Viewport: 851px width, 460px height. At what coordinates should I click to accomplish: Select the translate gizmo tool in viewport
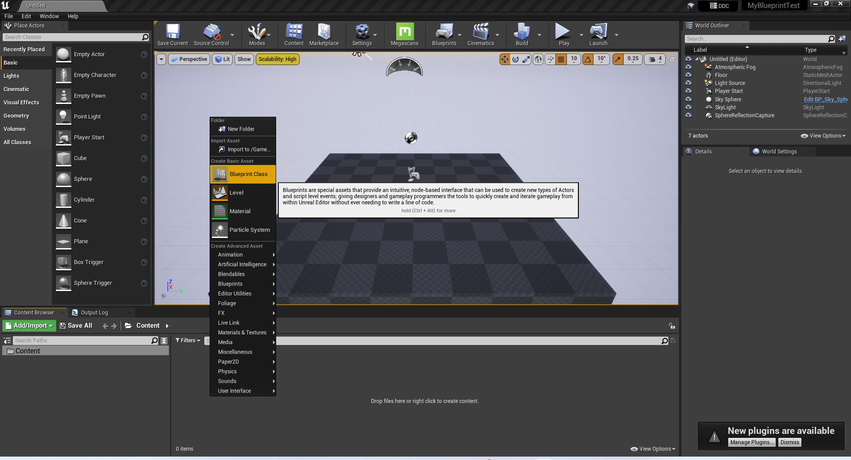505,59
